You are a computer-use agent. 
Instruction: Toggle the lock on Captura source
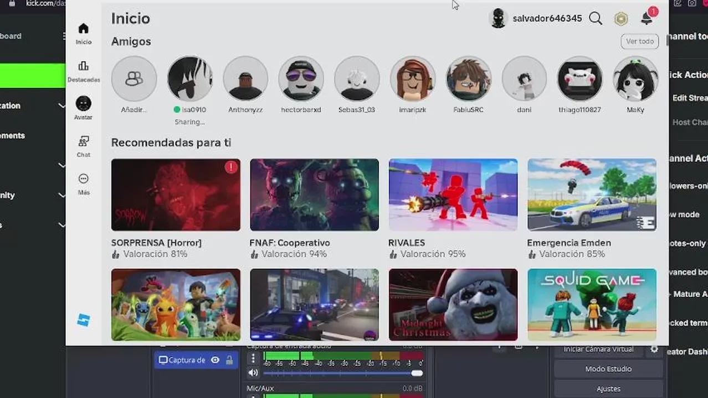pyautogui.click(x=229, y=360)
